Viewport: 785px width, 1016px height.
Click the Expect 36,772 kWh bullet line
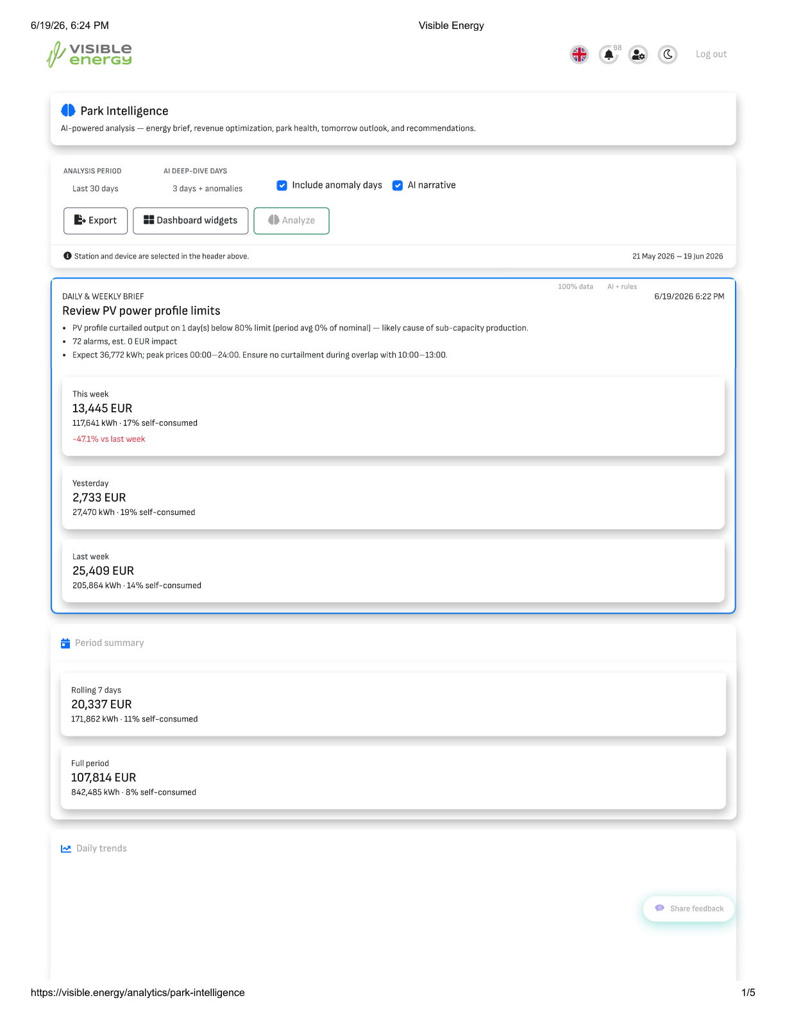click(x=260, y=355)
